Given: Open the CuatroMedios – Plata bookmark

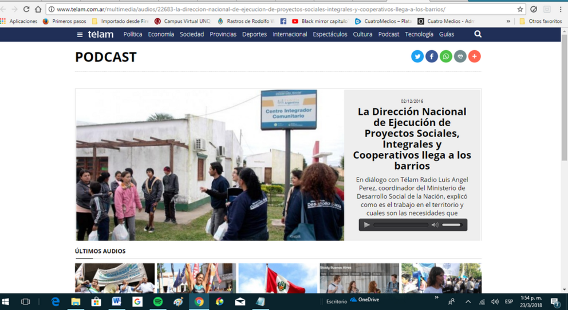Looking at the screenshot, I should tap(383, 21).
